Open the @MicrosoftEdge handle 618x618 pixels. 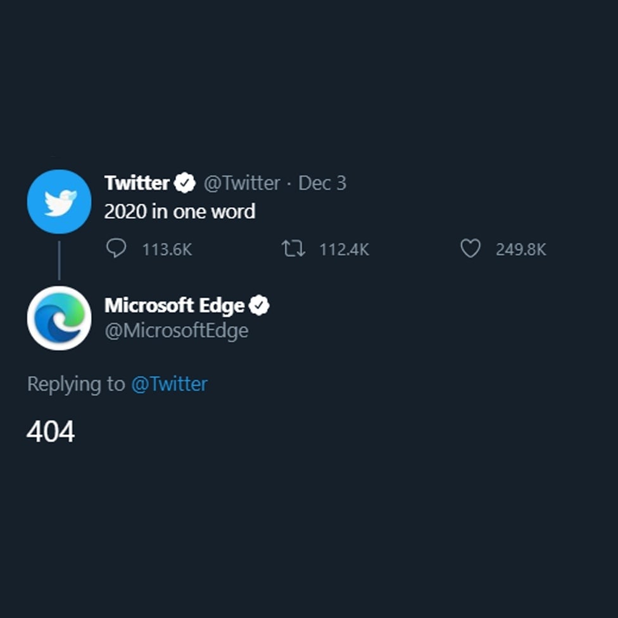(176, 331)
